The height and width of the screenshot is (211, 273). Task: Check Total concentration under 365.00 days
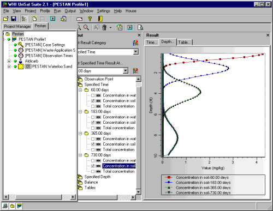coord(93,150)
